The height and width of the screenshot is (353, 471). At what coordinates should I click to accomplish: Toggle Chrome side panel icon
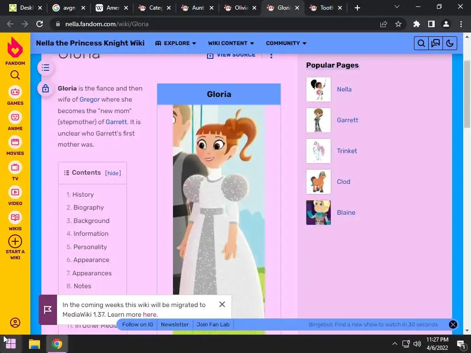[431, 24]
